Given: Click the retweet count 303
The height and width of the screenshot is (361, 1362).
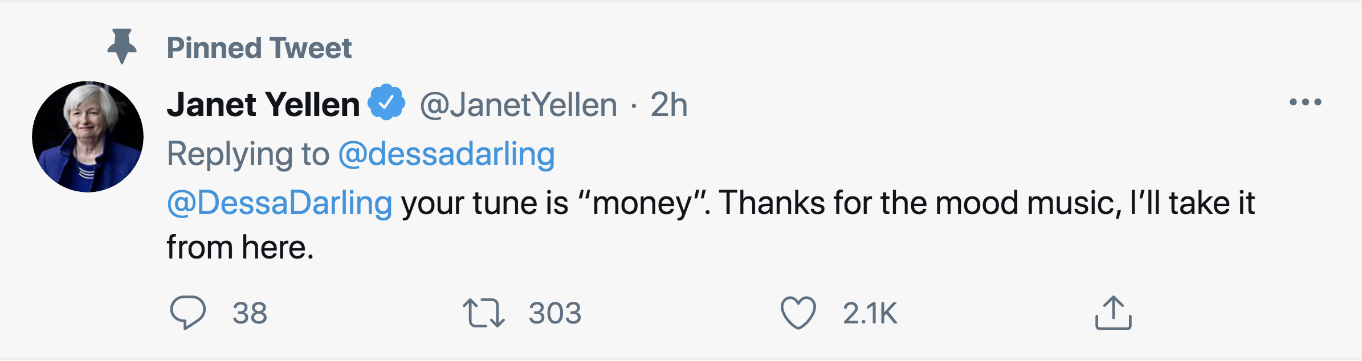Looking at the screenshot, I should (554, 313).
